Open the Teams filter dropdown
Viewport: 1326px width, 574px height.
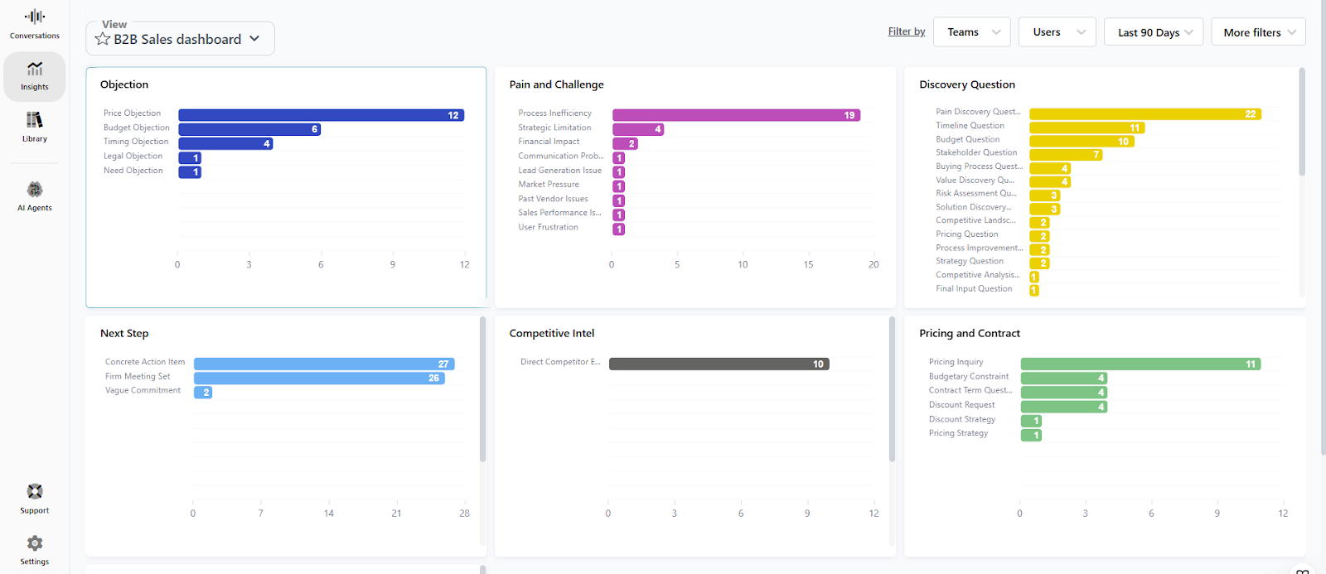[x=972, y=32]
